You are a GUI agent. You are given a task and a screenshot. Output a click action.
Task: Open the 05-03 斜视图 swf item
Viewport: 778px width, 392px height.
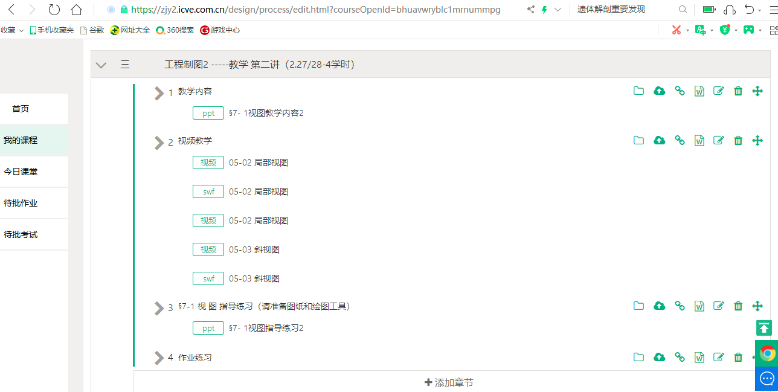pos(254,278)
